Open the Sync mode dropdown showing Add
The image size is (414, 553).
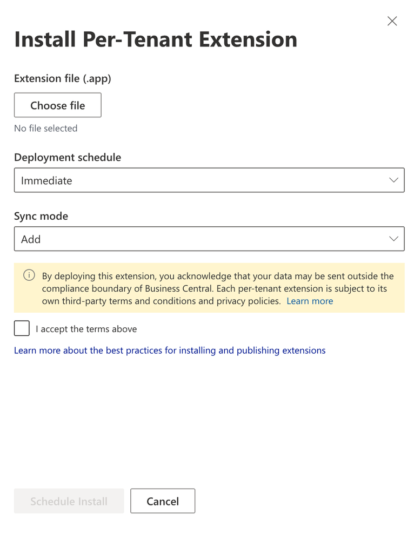(x=209, y=239)
